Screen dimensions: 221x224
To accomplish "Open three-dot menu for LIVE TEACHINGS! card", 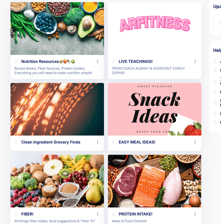I will [x=195, y=62].
